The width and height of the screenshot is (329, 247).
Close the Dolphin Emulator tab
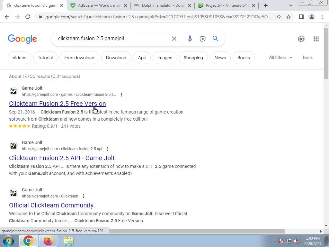coord(190,6)
